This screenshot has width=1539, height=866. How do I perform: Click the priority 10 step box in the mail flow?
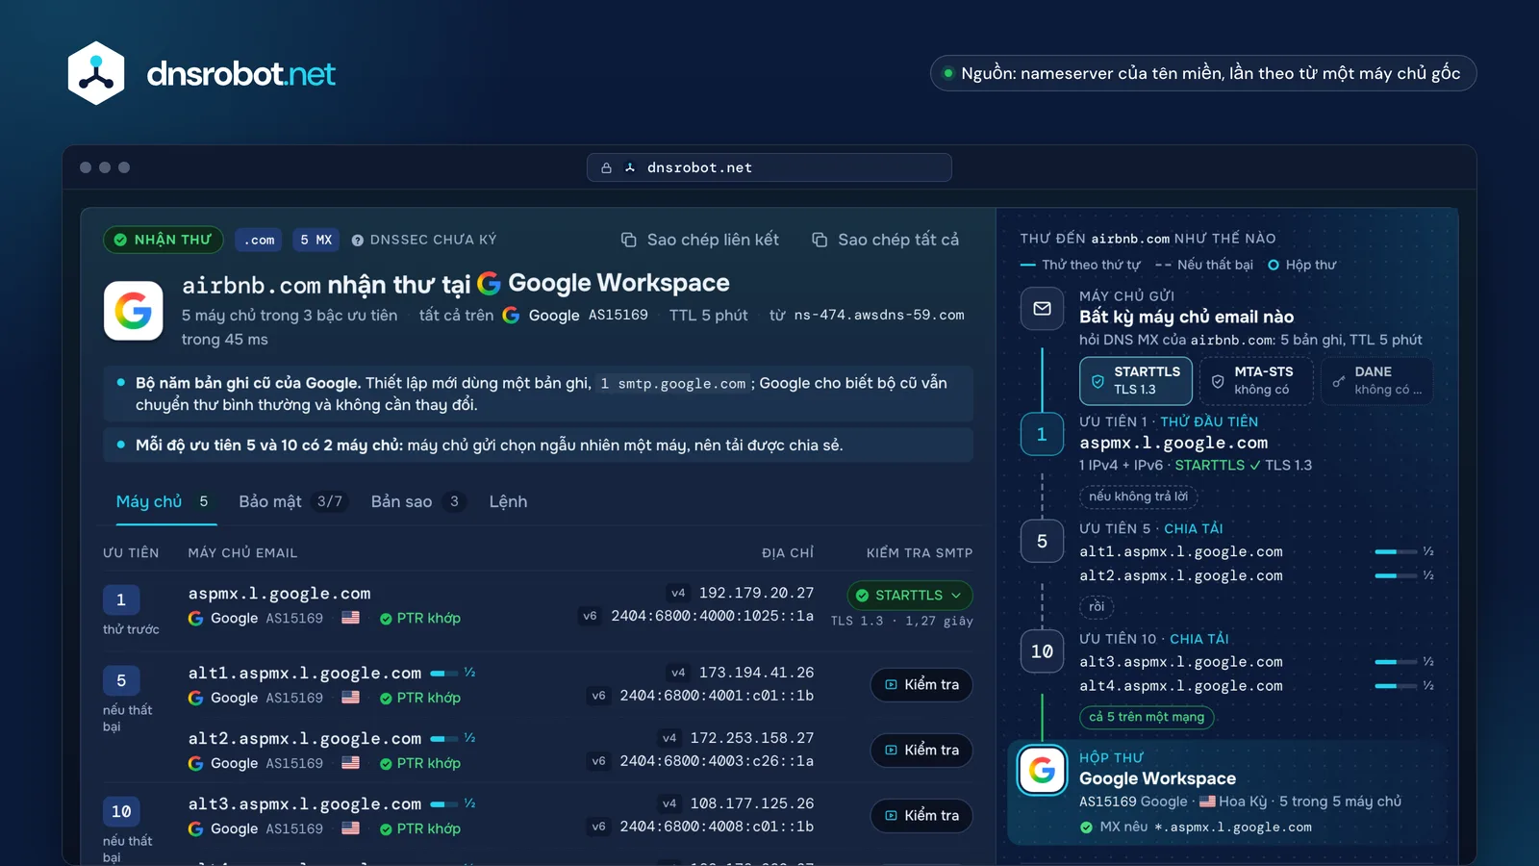(x=1042, y=651)
